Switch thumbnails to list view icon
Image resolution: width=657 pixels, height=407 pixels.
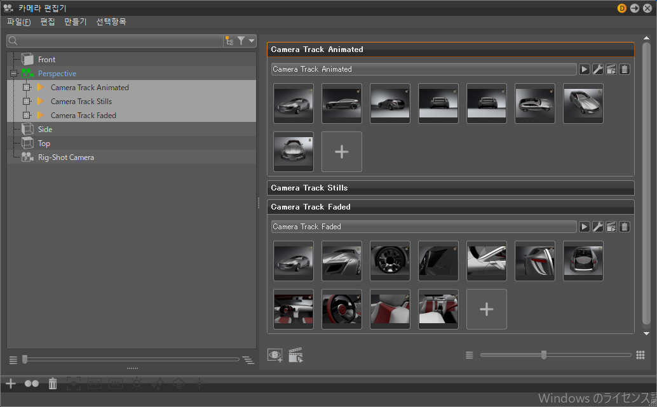tap(470, 355)
